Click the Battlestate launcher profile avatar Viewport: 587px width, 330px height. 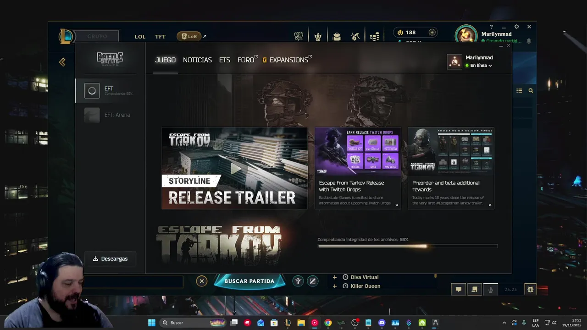(454, 62)
